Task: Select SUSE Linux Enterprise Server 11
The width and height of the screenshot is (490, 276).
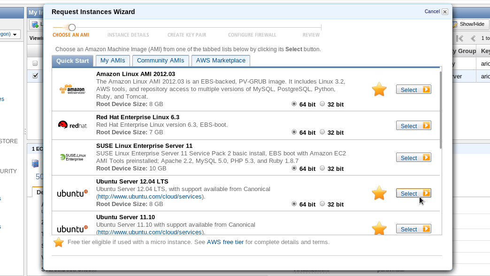Action: pos(413,158)
